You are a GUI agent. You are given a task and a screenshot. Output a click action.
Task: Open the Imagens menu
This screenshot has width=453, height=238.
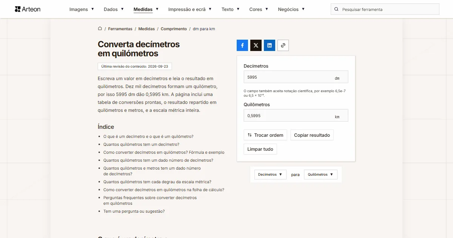pyautogui.click(x=82, y=9)
